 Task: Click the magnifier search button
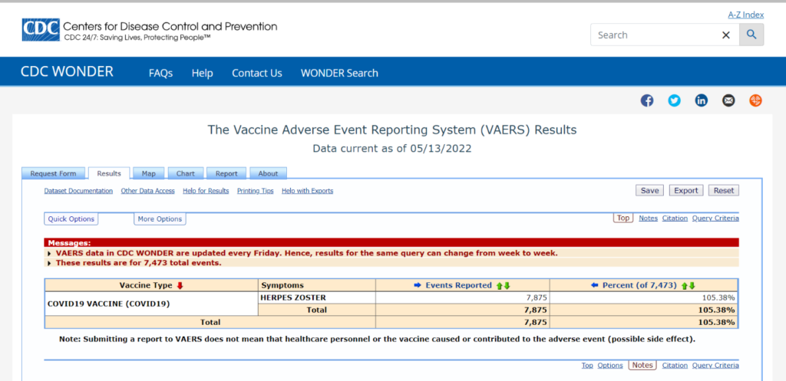point(751,34)
